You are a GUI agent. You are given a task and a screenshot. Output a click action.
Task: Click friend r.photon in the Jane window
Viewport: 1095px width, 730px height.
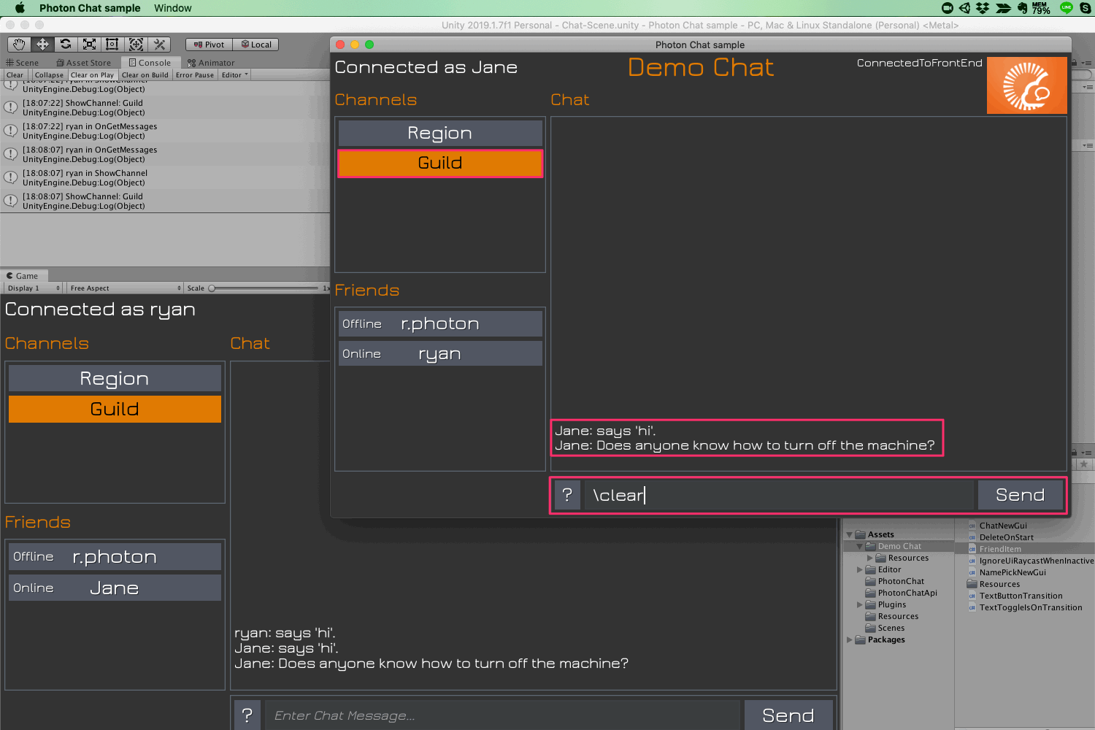tap(440, 323)
